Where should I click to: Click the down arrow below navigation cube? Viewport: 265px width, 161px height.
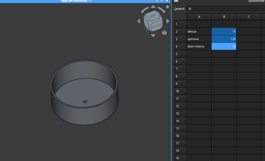click(153, 35)
